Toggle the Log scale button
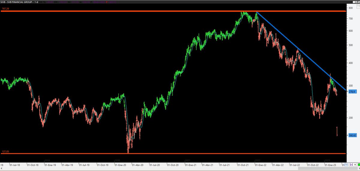 coord(358,6)
